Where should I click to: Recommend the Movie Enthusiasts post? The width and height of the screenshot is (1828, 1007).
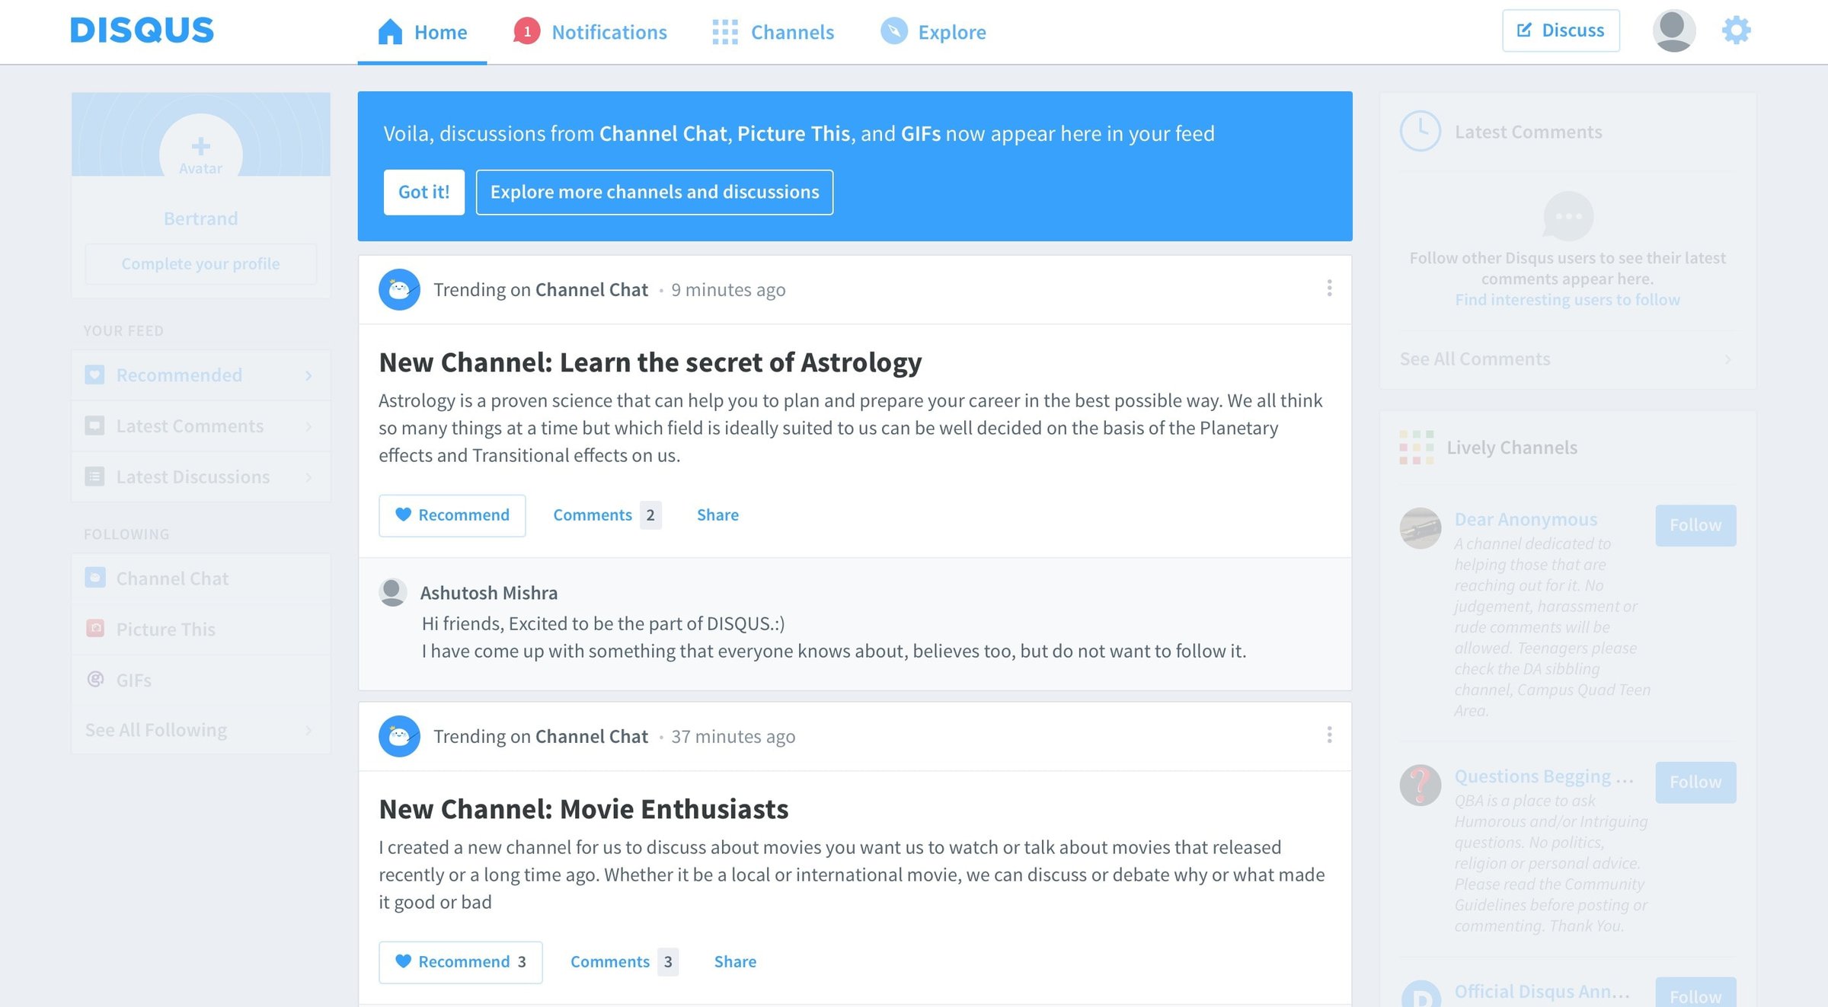460,962
